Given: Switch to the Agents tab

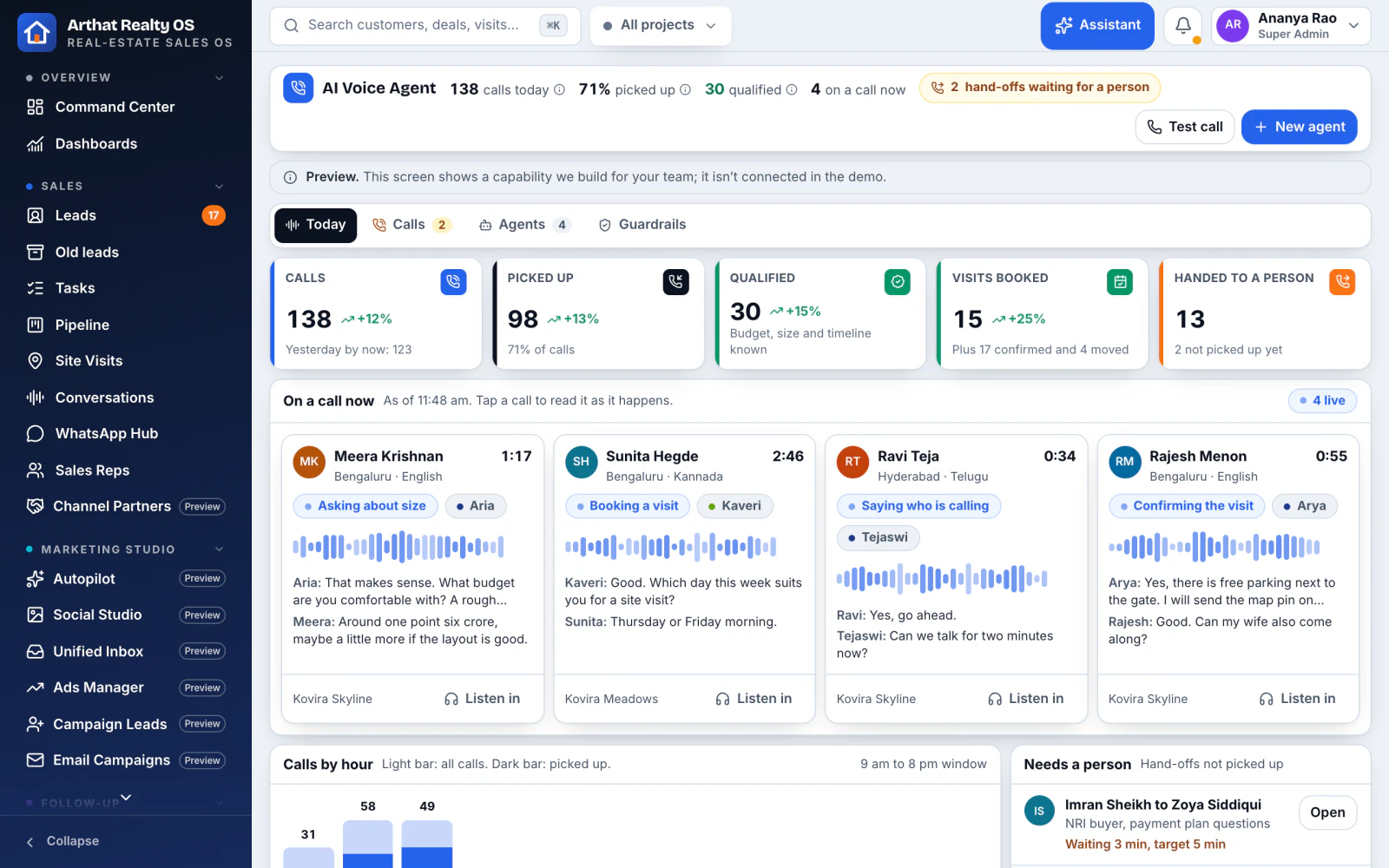Looking at the screenshot, I should (524, 225).
